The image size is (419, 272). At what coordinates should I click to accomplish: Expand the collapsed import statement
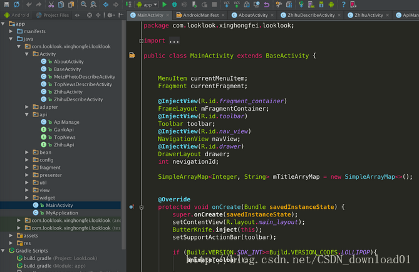pos(141,41)
